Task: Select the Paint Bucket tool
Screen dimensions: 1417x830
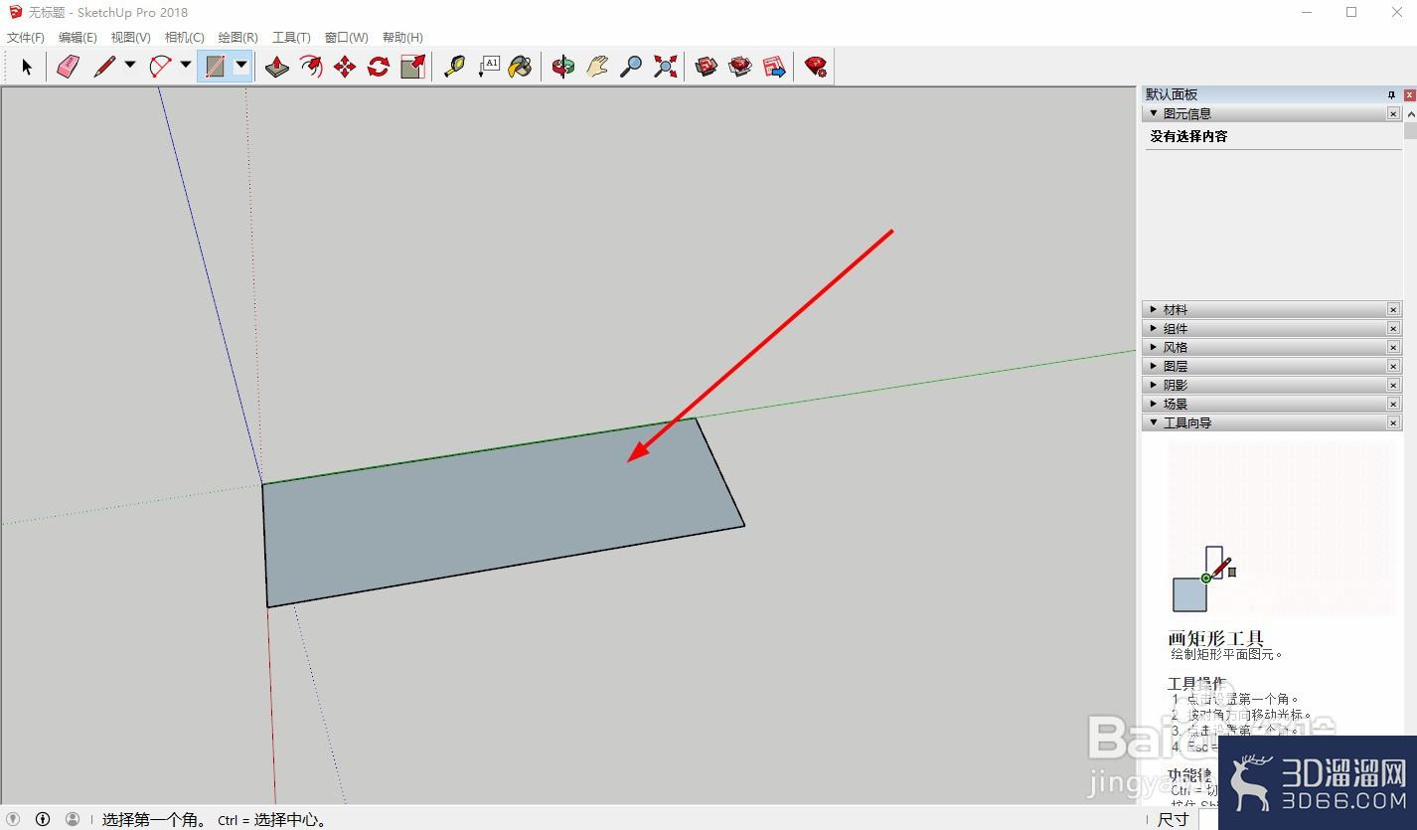Action: tap(521, 67)
